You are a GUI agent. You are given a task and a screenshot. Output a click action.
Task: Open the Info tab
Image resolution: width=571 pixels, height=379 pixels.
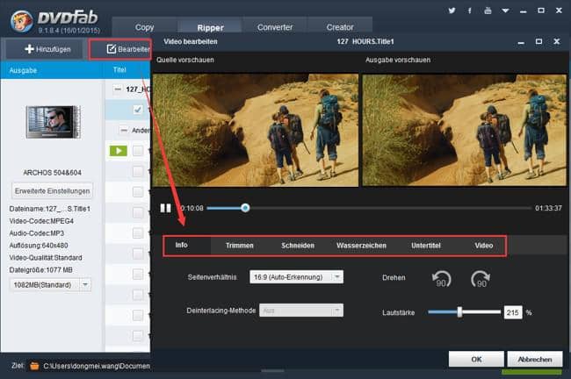tap(181, 245)
